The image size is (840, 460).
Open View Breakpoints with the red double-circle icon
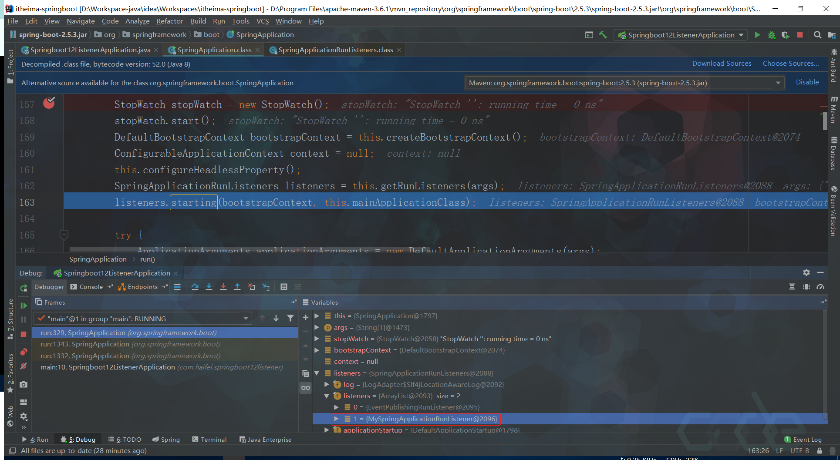pos(24,352)
